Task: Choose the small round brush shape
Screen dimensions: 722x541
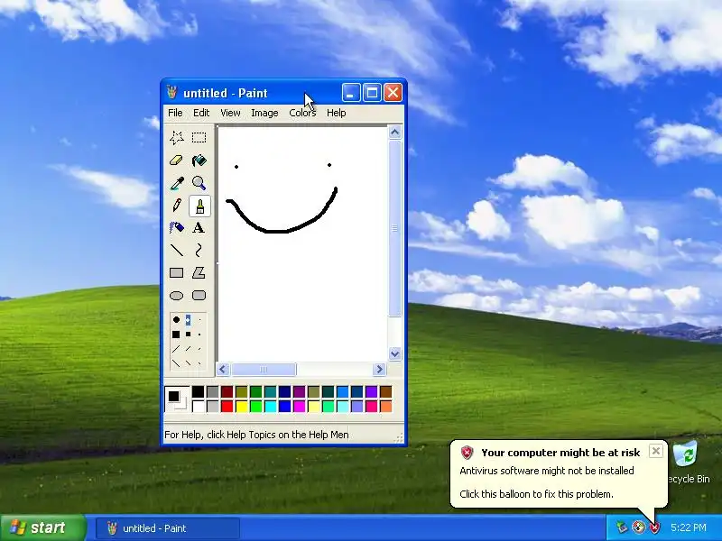Action: click(199, 320)
